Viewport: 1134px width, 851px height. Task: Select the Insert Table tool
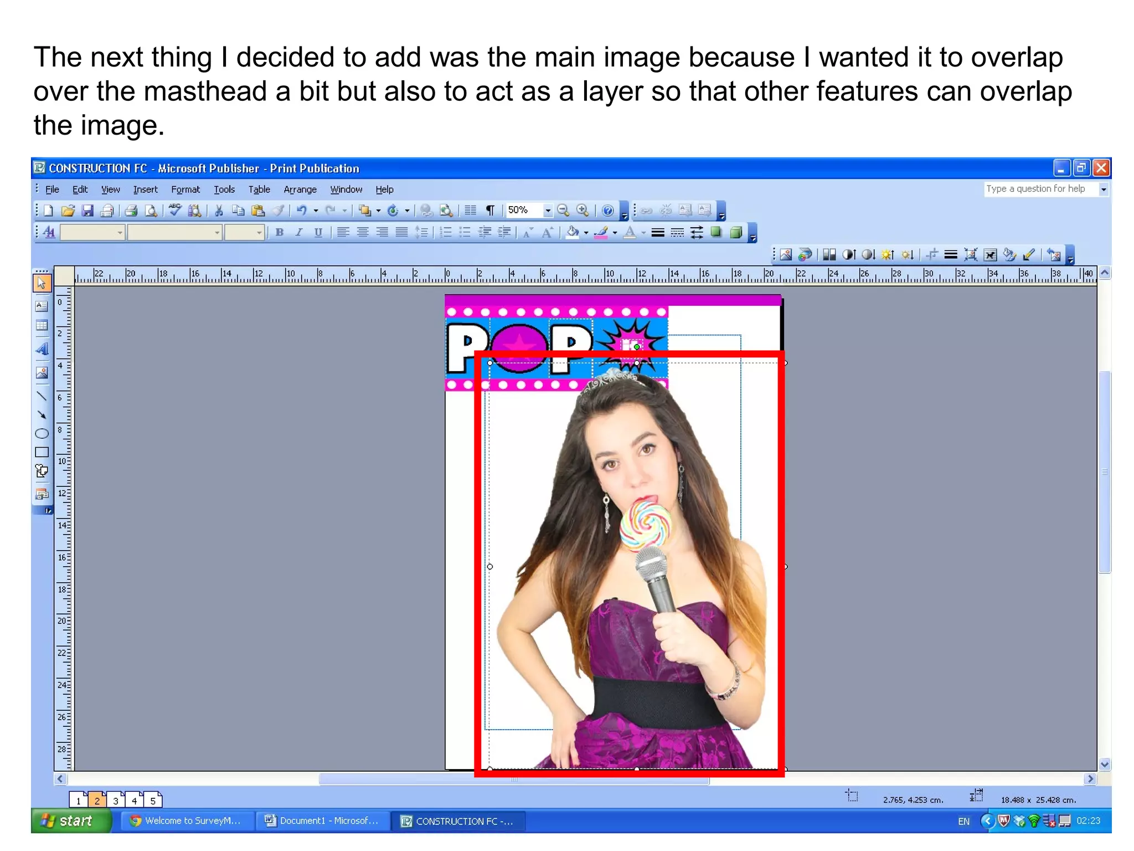(x=42, y=326)
